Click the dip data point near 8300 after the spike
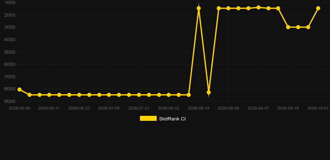Screen dimensions: 330x160 pos(209,92)
